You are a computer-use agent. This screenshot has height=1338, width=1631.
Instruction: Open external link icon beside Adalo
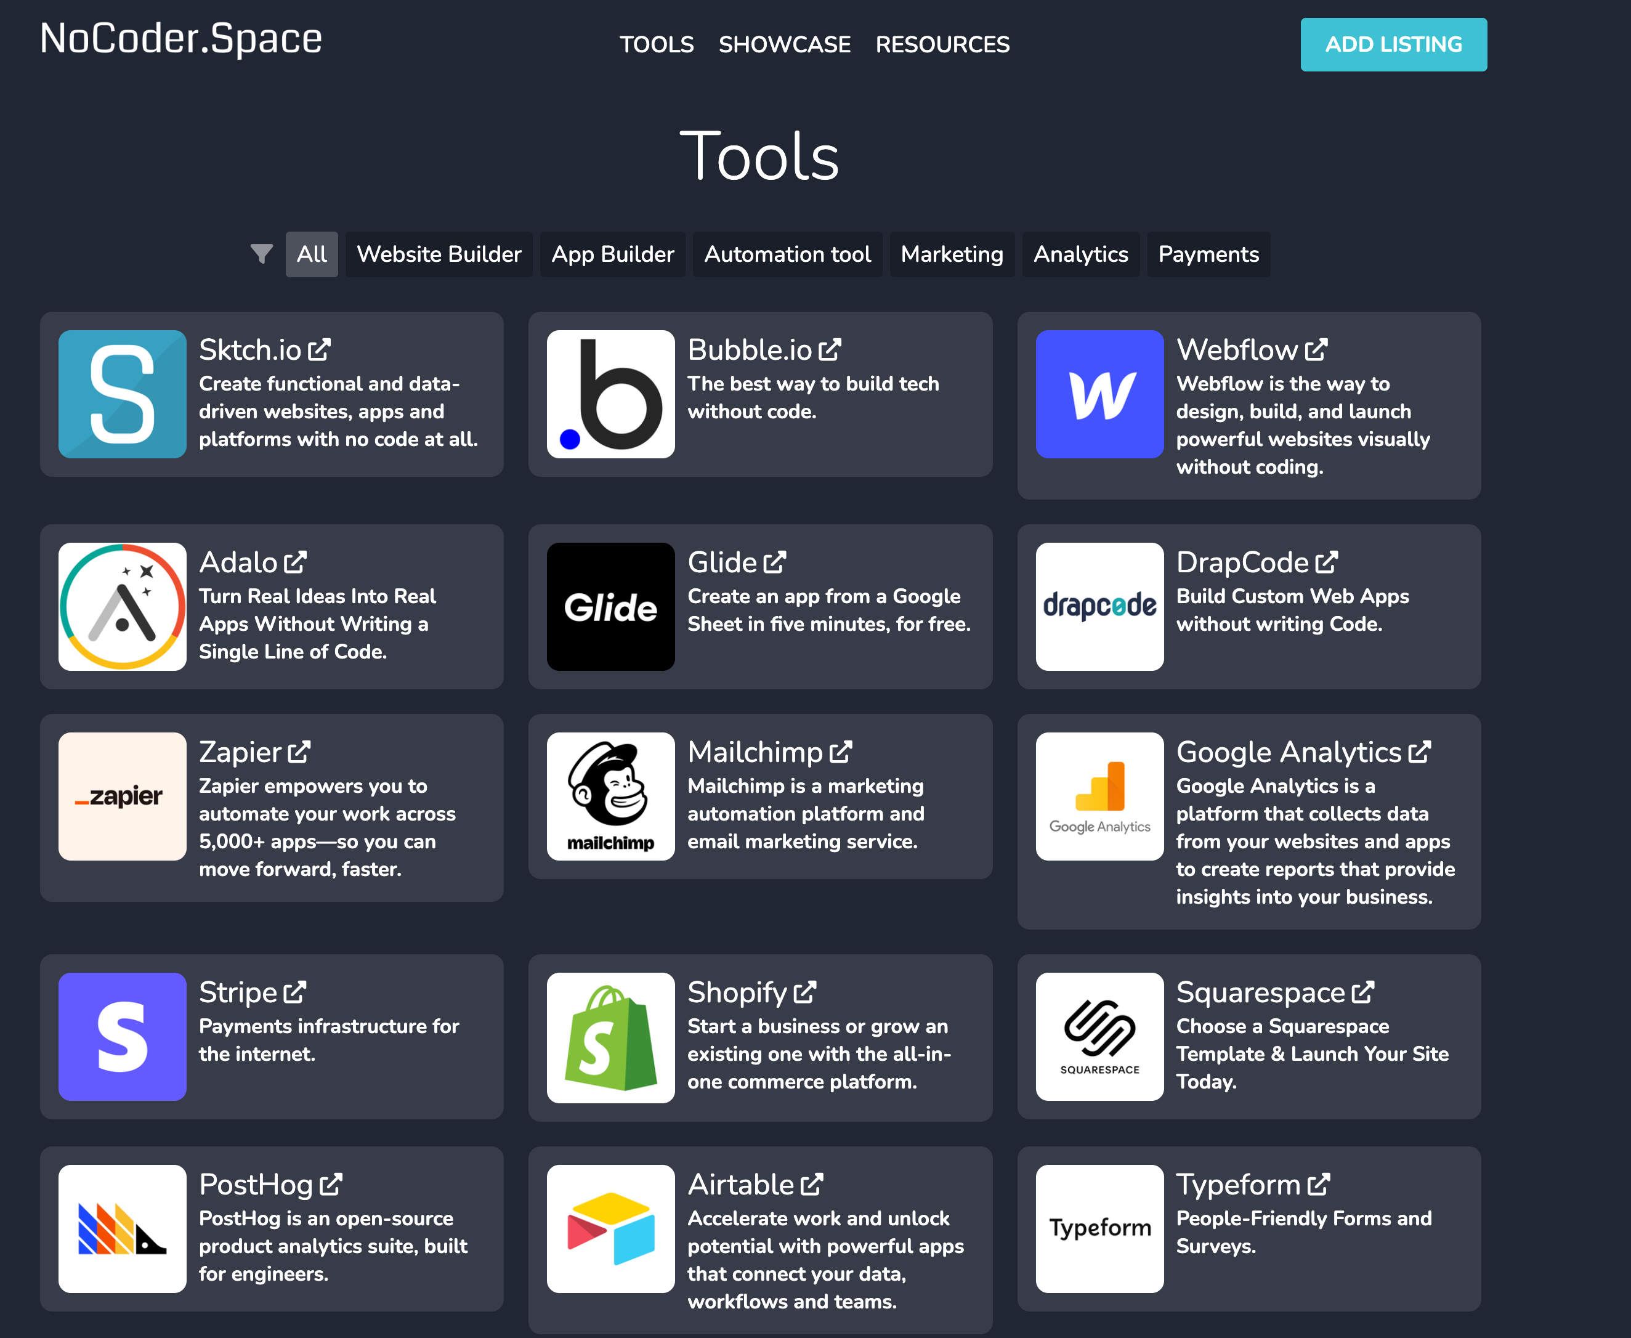point(295,562)
